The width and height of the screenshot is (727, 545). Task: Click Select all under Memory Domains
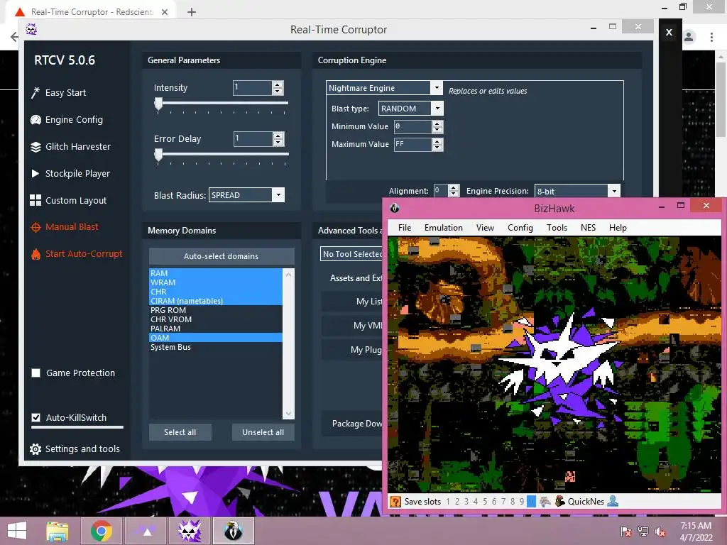[180, 432]
